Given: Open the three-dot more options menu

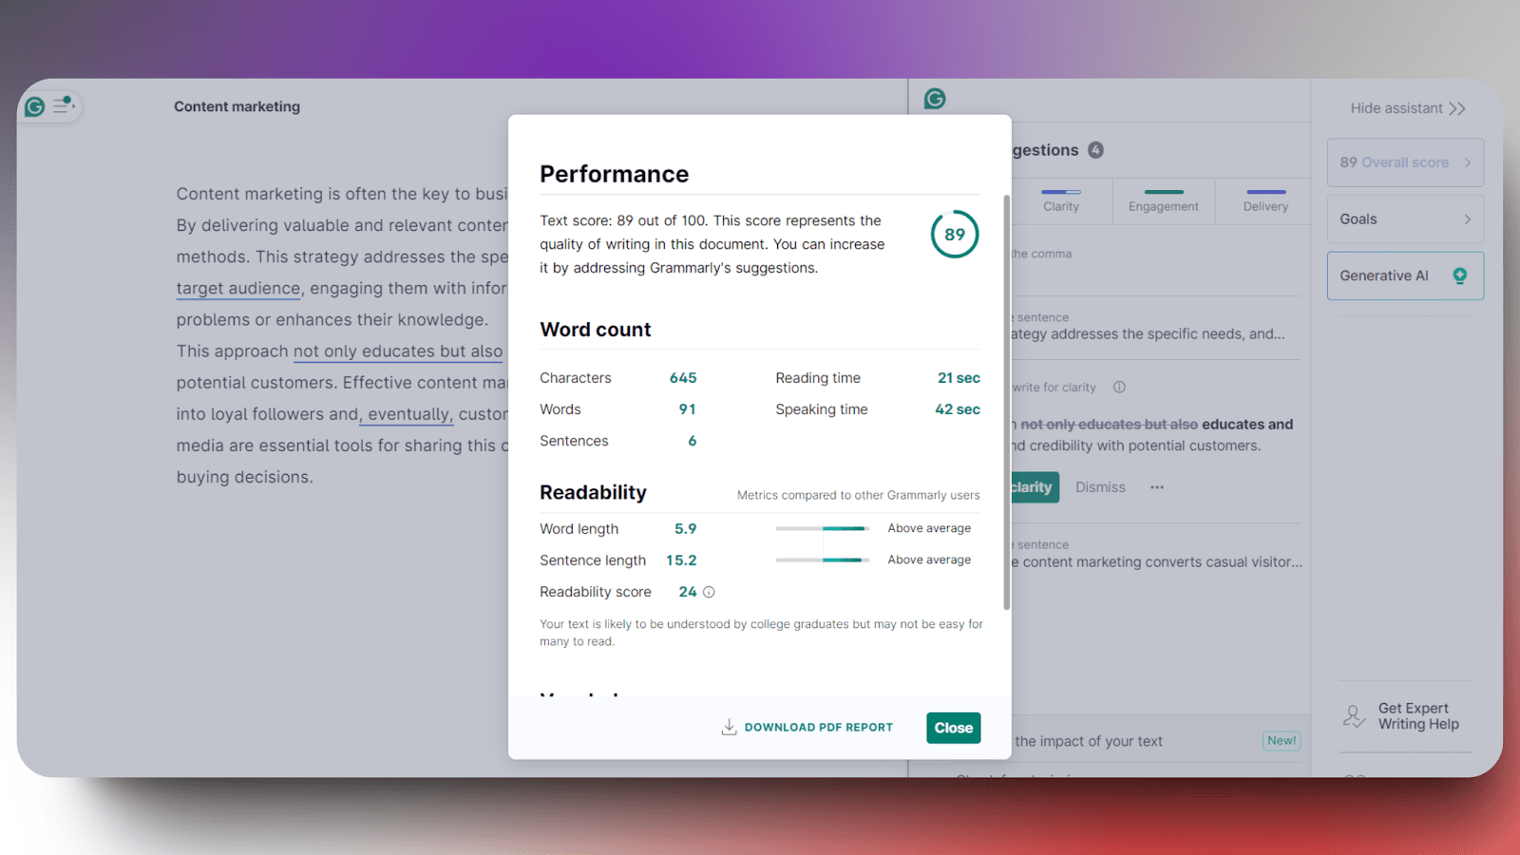Looking at the screenshot, I should [x=1156, y=487].
